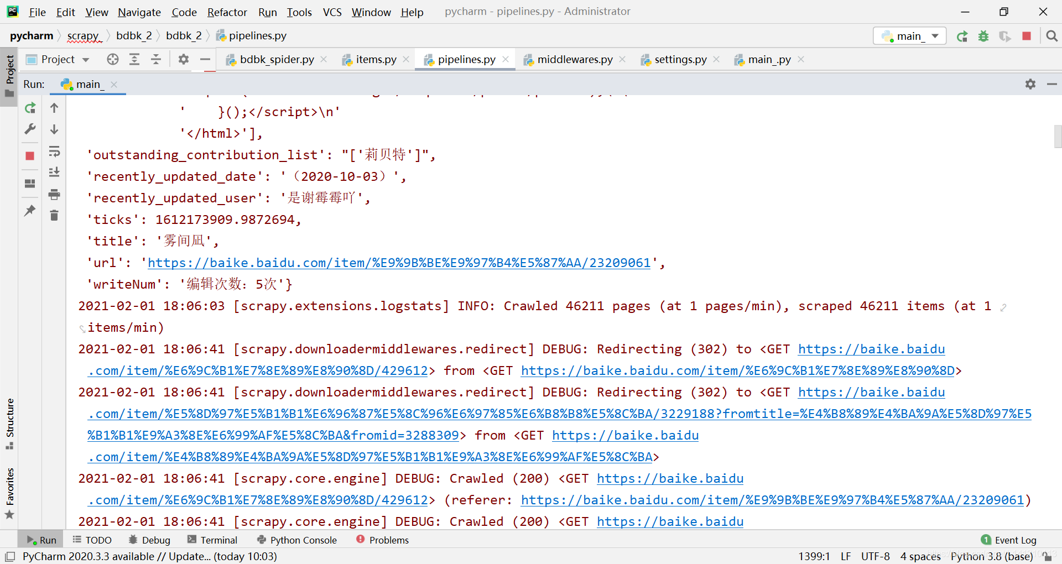
Task: Open the LF line separator selector
Action: click(x=846, y=556)
